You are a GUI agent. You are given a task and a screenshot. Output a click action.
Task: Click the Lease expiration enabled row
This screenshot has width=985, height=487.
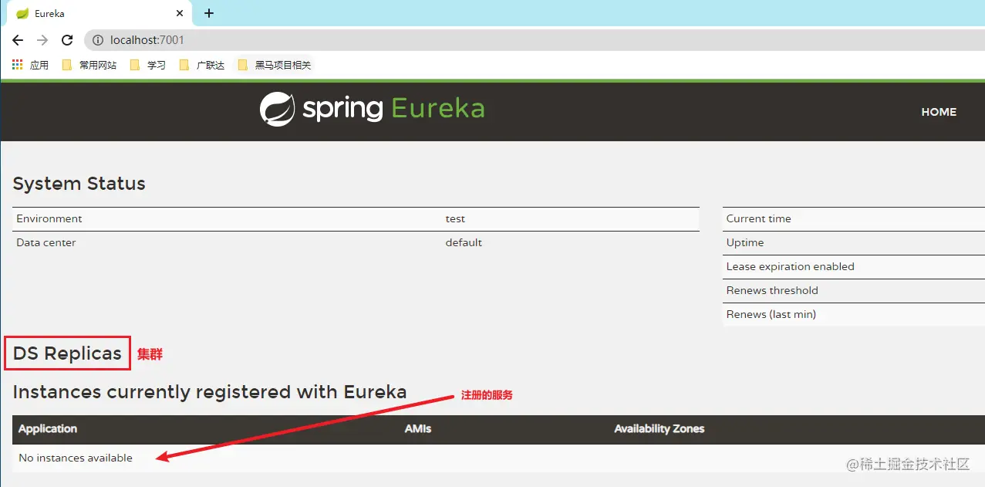[x=854, y=267]
